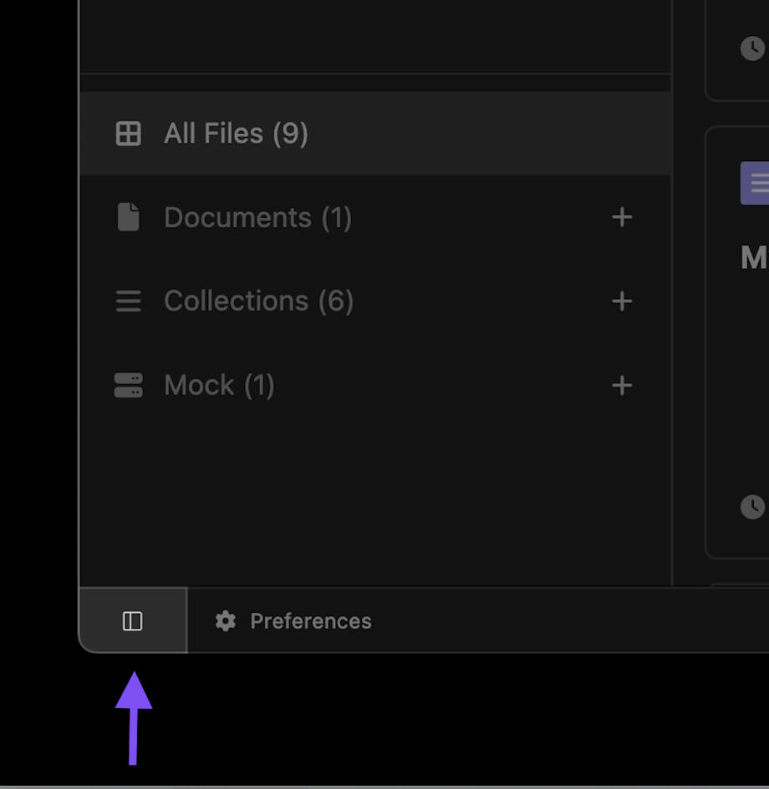Expand the Collections section
The image size is (769, 789).
[258, 301]
